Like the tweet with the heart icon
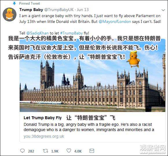Viewport: 168px width, 156px height. click(69, 150)
